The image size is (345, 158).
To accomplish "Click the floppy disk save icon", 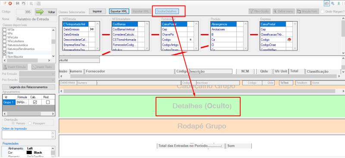I will pyautogui.click(x=18, y=3).
